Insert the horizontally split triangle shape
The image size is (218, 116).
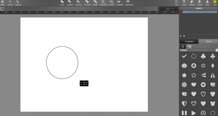(x=203, y=75)
